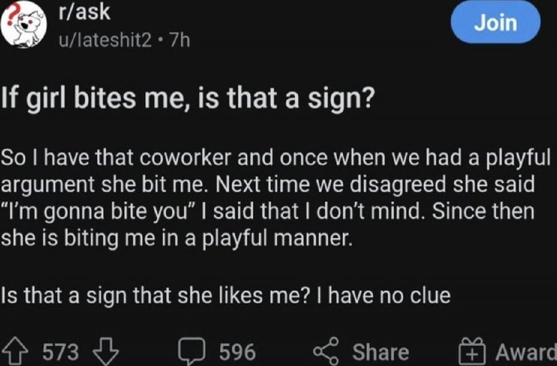Click the 573 vote count
The width and height of the screenshot is (557, 366).
(61, 352)
